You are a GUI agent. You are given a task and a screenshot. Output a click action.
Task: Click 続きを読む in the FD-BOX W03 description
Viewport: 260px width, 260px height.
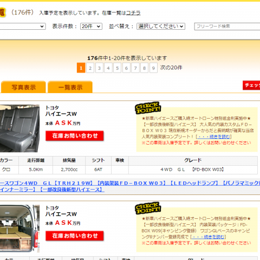click(x=213, y=136)
